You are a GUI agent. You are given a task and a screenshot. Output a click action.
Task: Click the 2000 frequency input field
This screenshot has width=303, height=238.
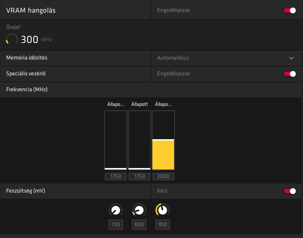pos(163,176)
